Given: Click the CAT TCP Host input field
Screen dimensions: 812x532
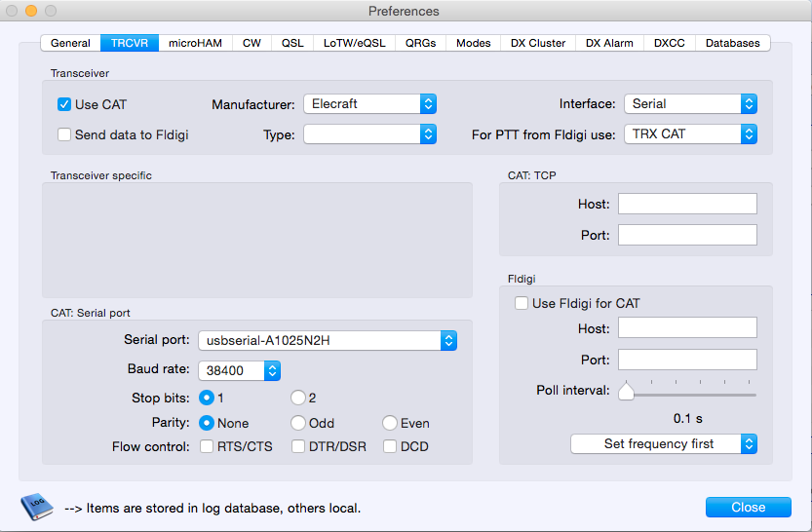Looking at the screenshot, I should point(687,204).
